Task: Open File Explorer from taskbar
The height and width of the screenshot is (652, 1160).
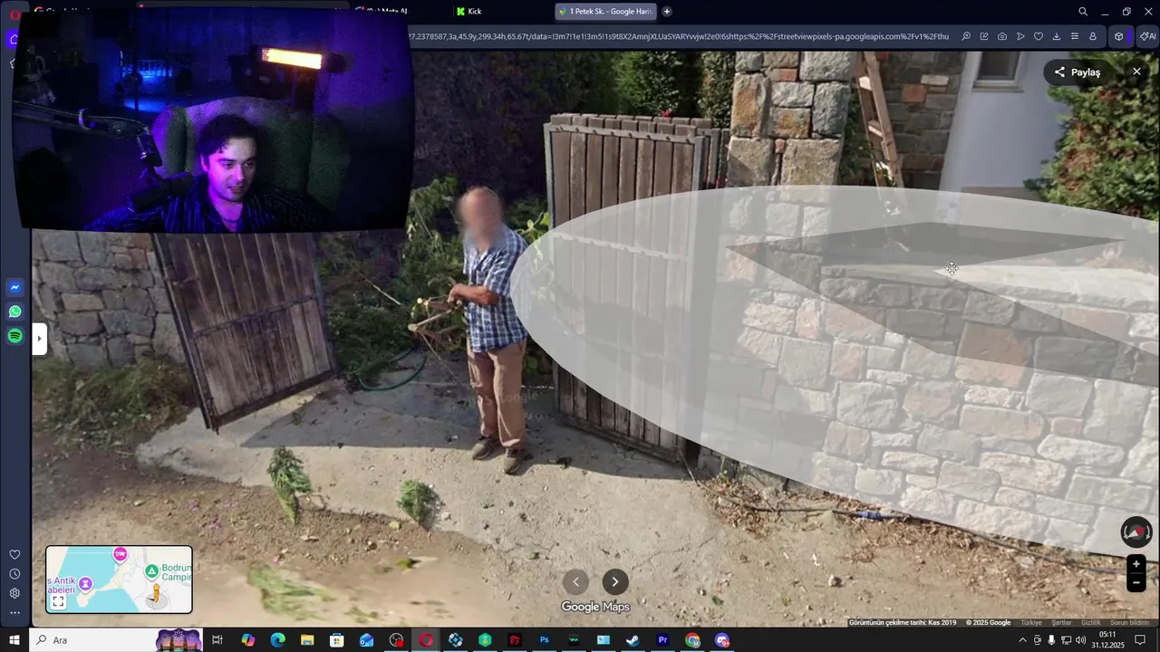Action: (307, 640)
